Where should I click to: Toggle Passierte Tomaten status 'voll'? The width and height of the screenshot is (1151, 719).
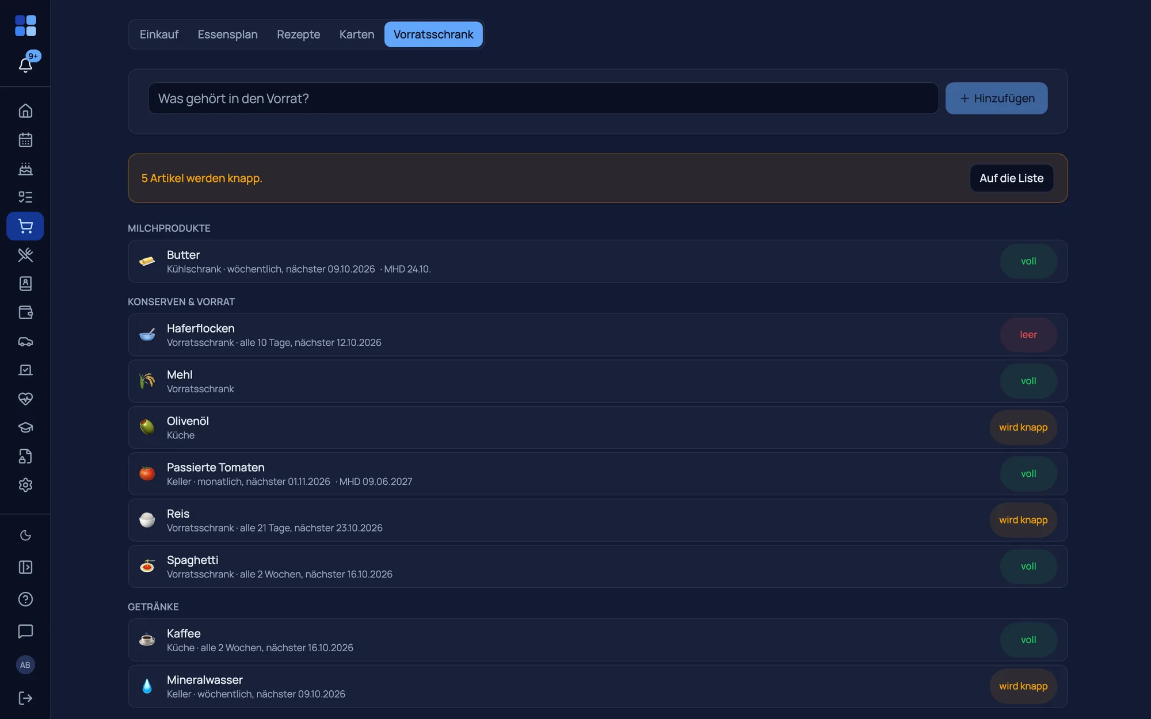(x=1028, y=474)
